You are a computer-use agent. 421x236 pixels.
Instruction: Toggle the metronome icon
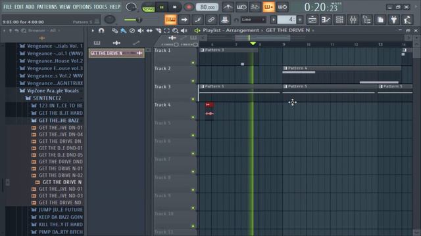(x=228, y=7)
